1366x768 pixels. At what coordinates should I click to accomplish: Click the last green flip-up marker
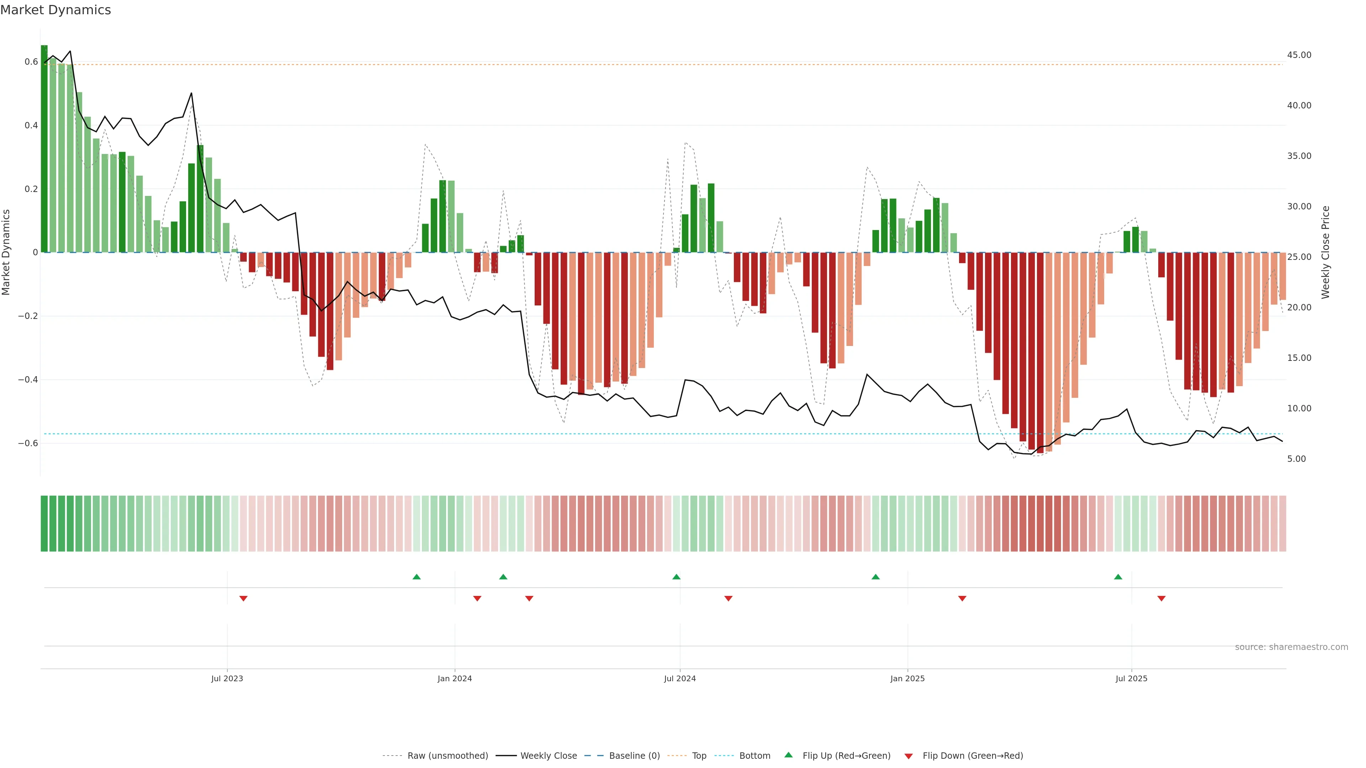click(1118, 577)
